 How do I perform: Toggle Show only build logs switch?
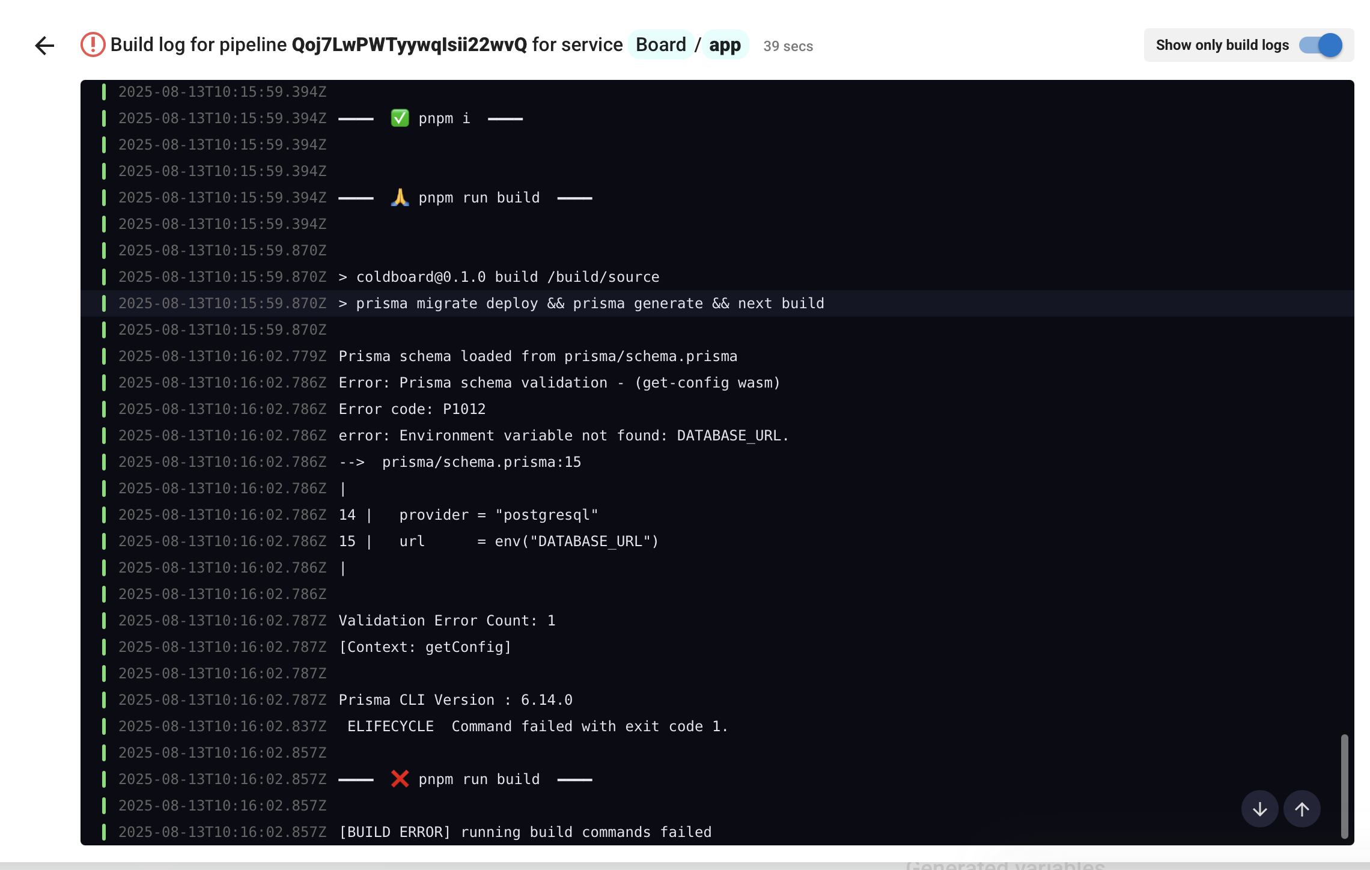pyautogui.click(x=1321, y=45)
